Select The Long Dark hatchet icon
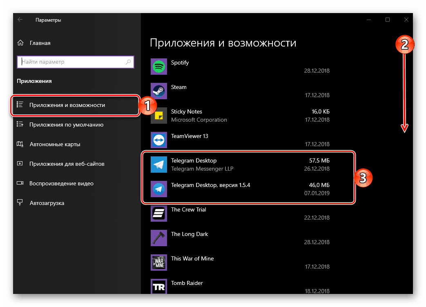 (158, 238)
